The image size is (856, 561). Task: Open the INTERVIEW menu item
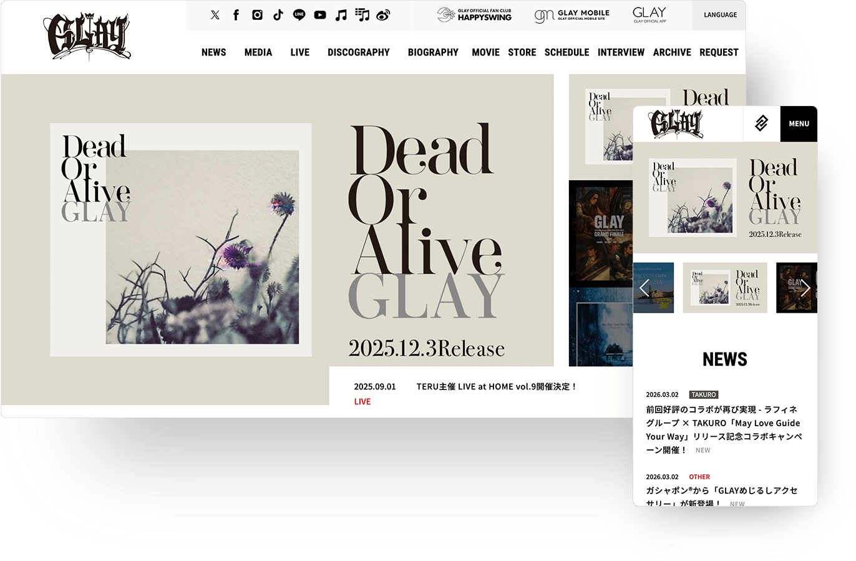(621, 52)
